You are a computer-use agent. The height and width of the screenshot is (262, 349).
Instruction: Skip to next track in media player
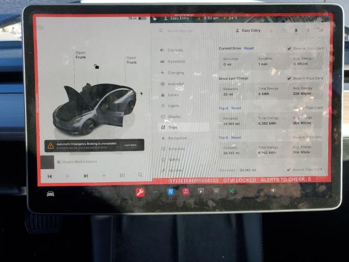(86, 176)
